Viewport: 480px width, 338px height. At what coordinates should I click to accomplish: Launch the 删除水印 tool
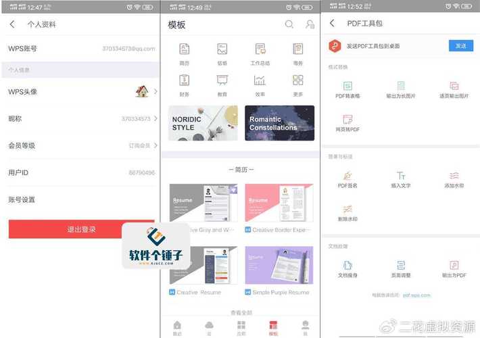coord(347,213)
